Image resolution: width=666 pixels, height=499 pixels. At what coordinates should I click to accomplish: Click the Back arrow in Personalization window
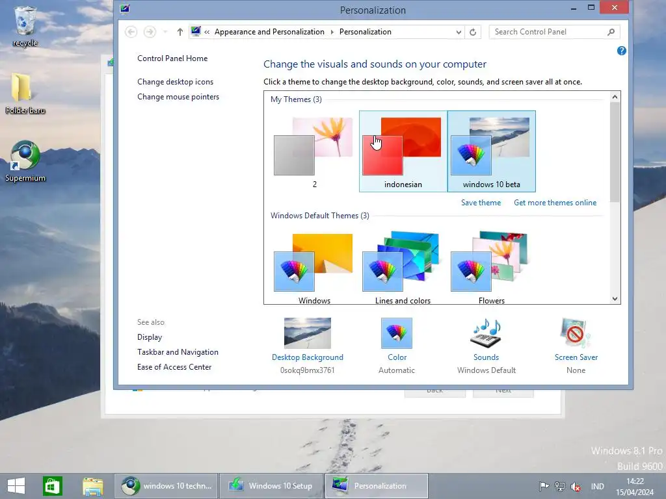(x=131, y=32)
